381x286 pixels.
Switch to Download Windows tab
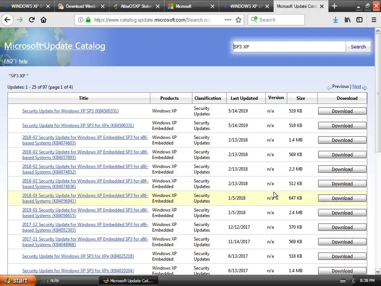pyautogui.click(x=82, y=6)
